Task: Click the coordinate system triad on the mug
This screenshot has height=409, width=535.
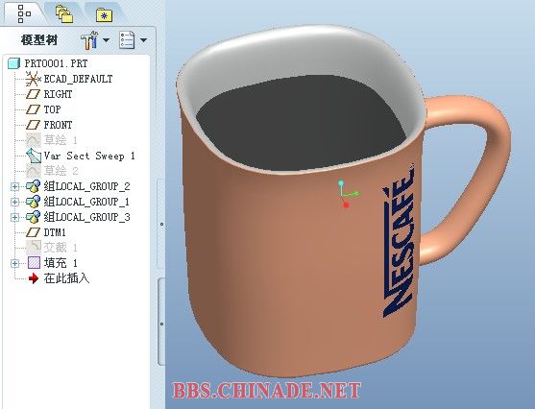Action: coord(348,194)
